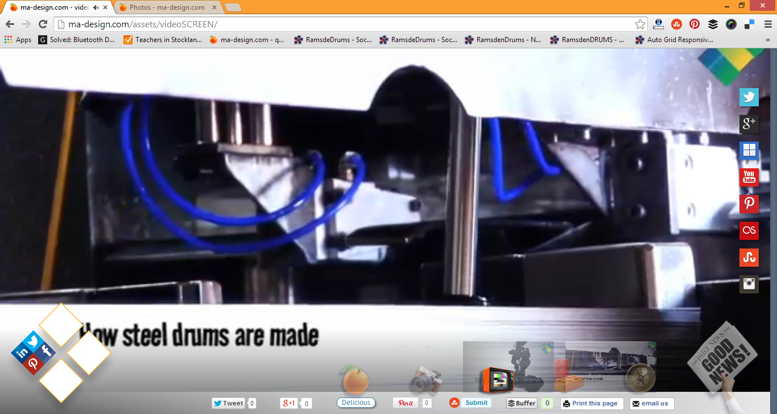777x414 pixels.
Task: Click the email us button
Action: pos(651,403)
